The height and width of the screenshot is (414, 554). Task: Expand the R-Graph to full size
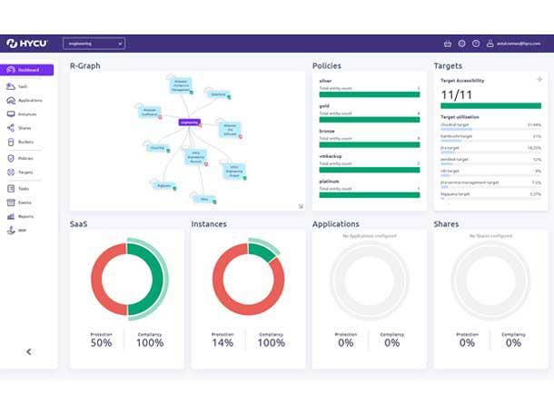click(x=301, y=206)
